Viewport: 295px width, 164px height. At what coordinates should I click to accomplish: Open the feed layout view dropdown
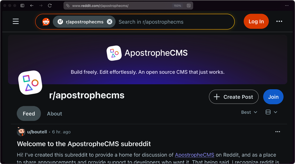click(x=271, y=112)
